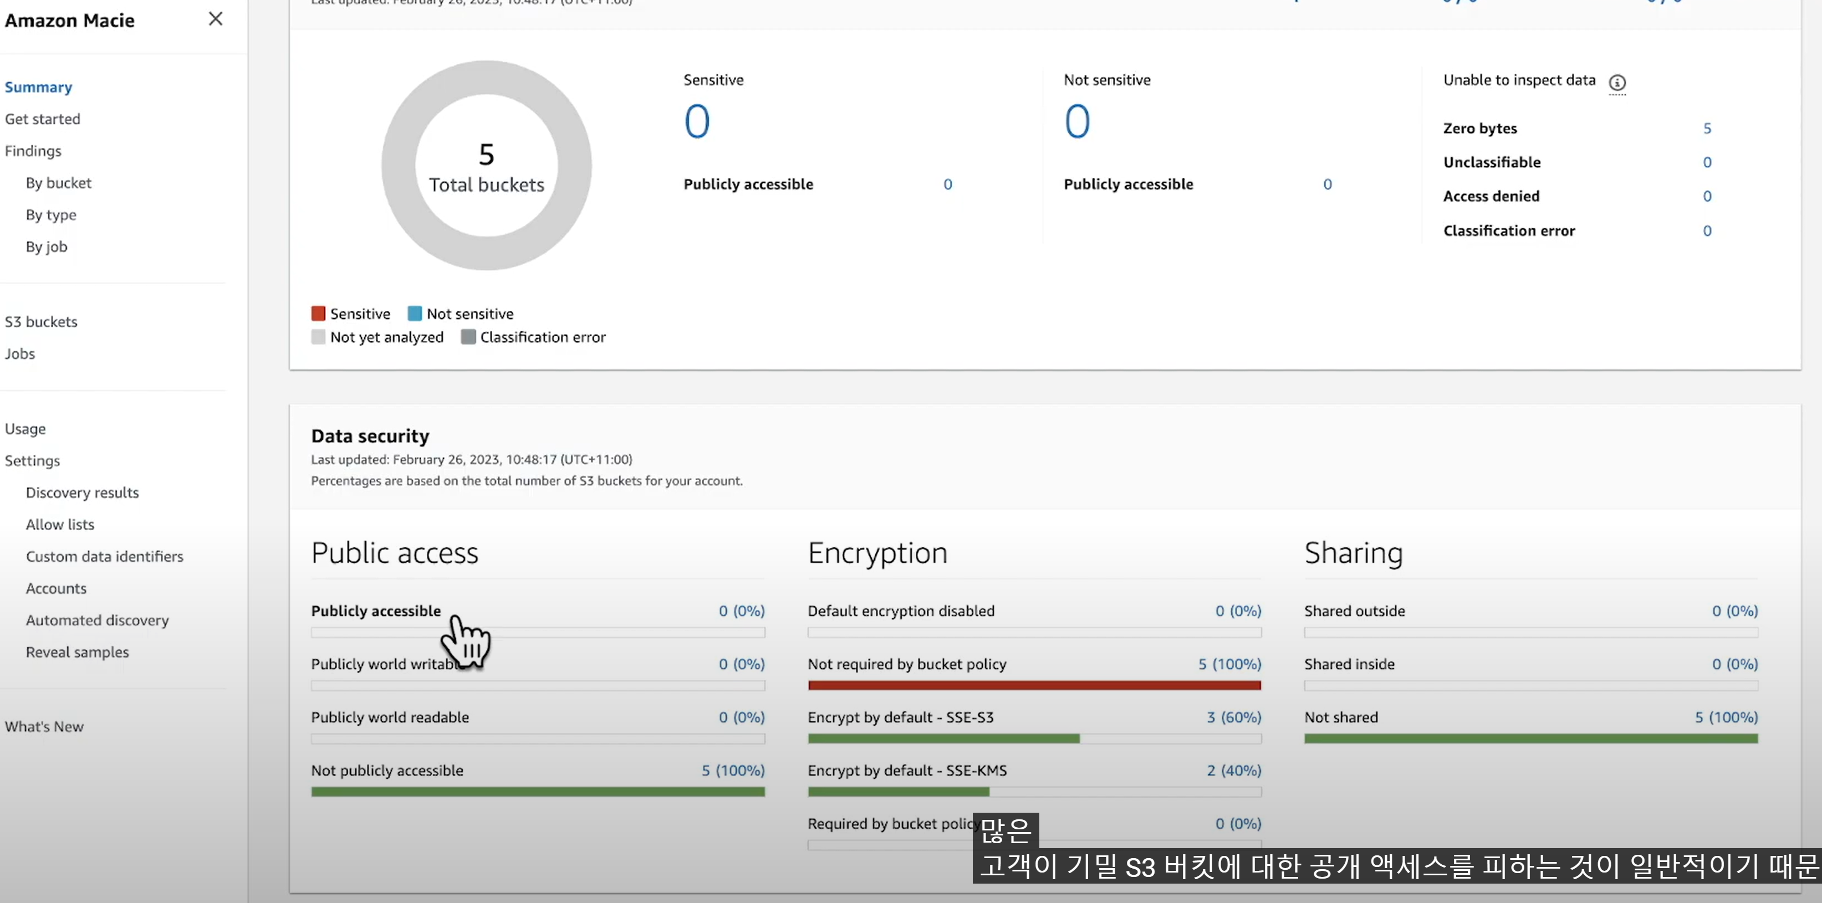Click the Classification error legend swatch

coord(467,337)
